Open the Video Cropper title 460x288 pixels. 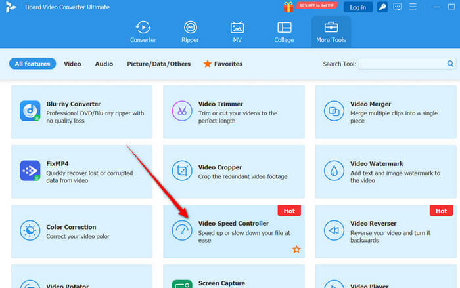click(219, 167)
